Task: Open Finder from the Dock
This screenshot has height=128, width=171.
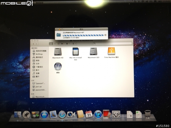Action: pyautogui.click(x=18, y=114)
